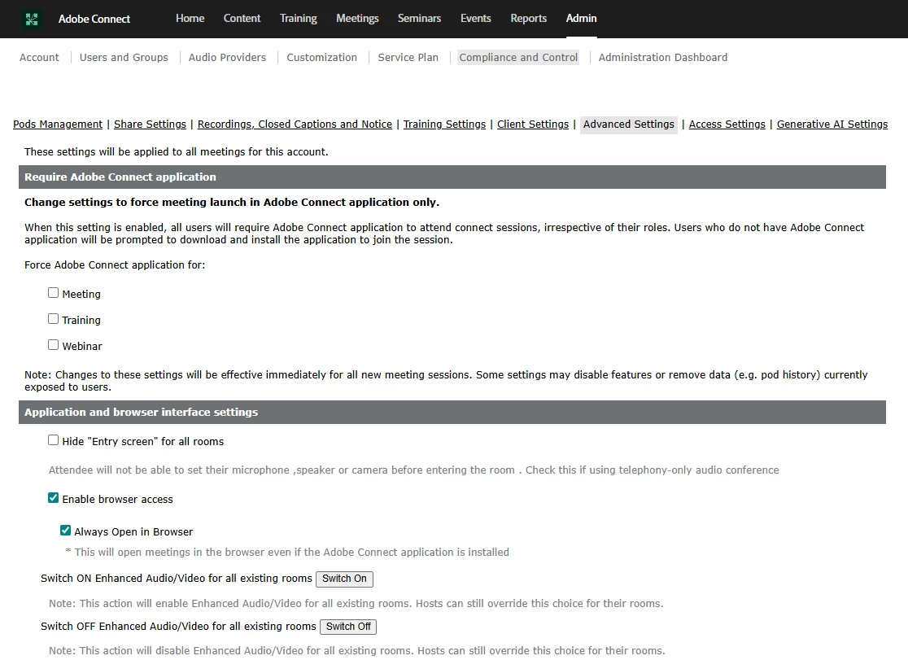This screenshot has height=660, width=908.
Task: Click the Adobe Connect logo icon
Action: (x=32, y=19)
